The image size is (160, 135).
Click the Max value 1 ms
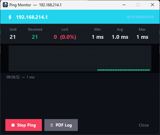(x=142, y=37)
